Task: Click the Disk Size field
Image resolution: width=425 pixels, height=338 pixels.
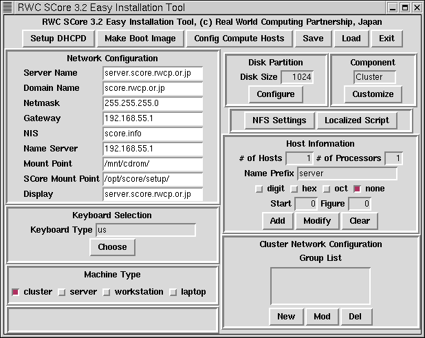Action: pos(297,77)
